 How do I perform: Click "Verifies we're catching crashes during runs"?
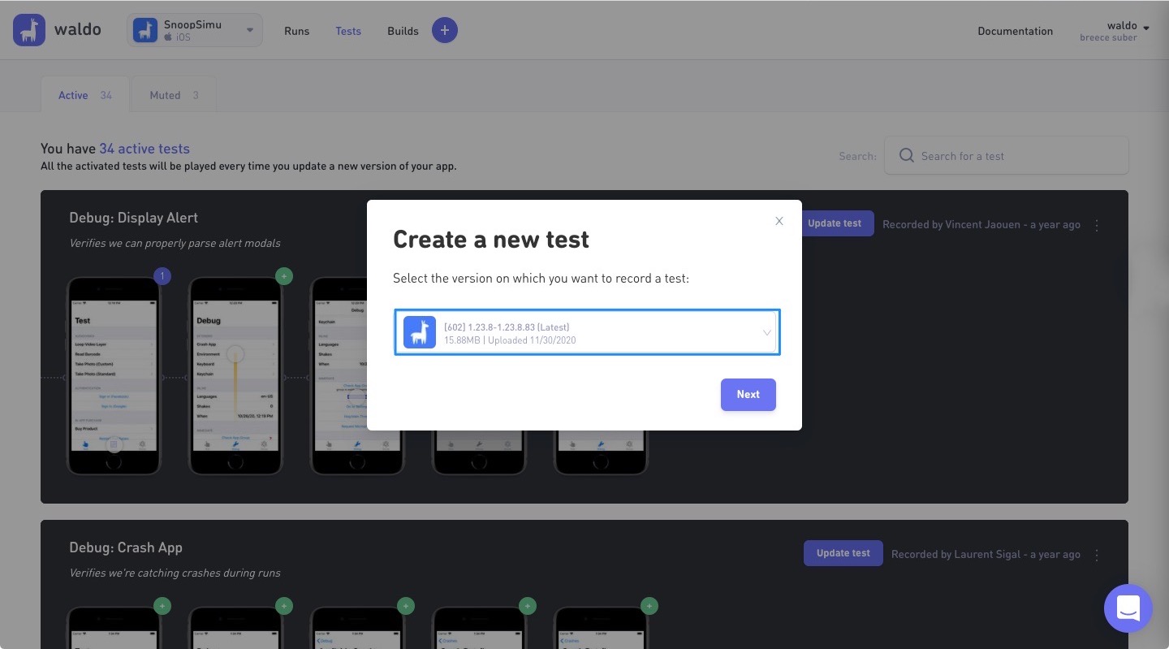[175, 573]
